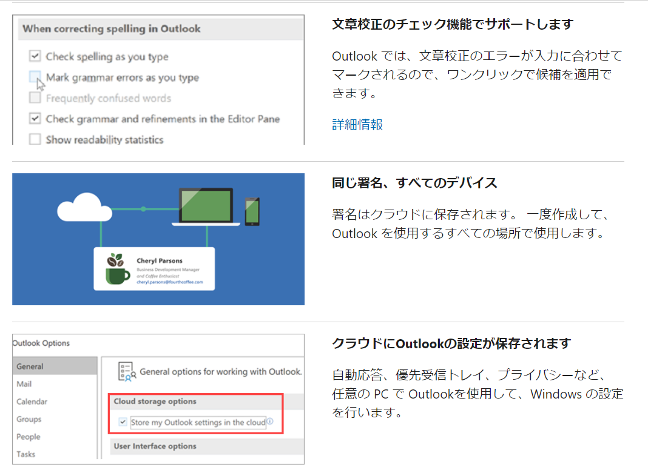
Task: Click General options for working with Outlook text
Action: coord(221,372)
